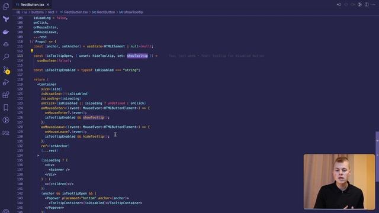Click line number 135 in the gutter

[20, 160]
